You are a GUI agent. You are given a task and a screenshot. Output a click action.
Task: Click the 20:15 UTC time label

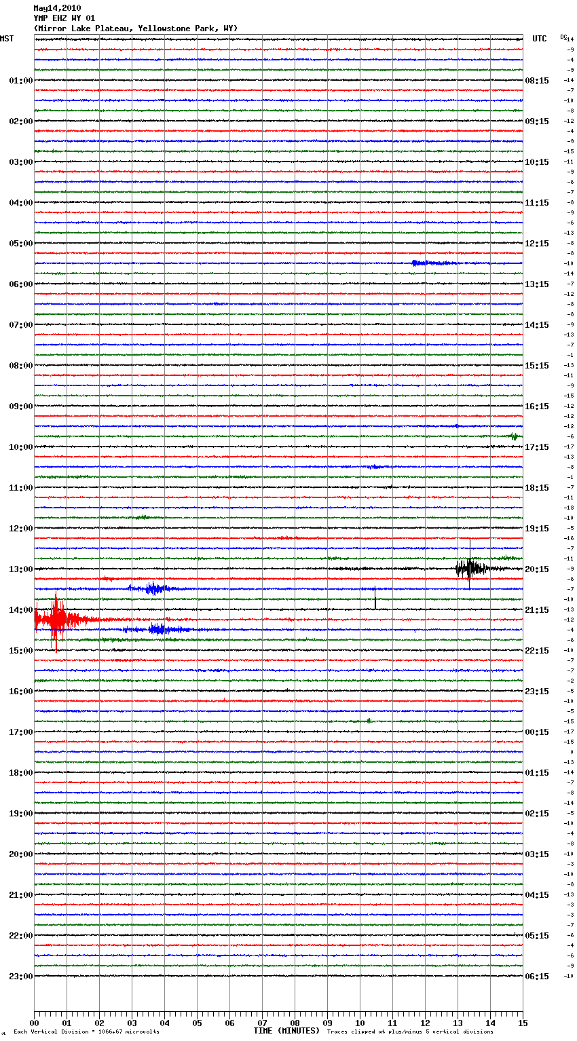pos(537,569)
